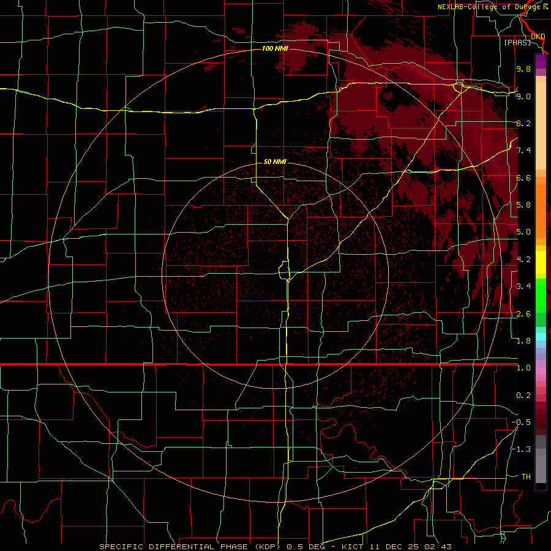The height and width of the screenshot is (551, 551).
Task: Click the [PHAS] legend label
Action: [517, 42]
